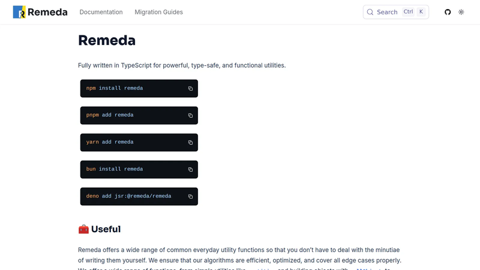Click the Remeda brand name link

click(x=47, y=12)
